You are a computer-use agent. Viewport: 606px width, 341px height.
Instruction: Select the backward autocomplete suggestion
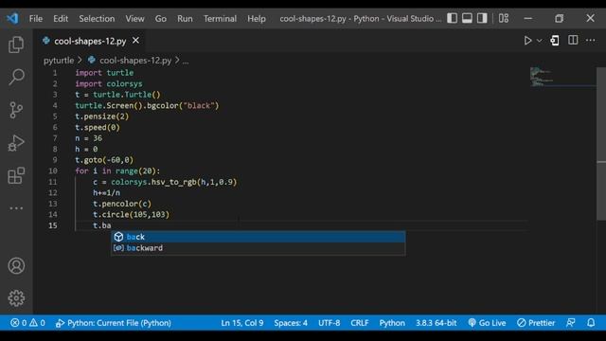pos(258,248)
